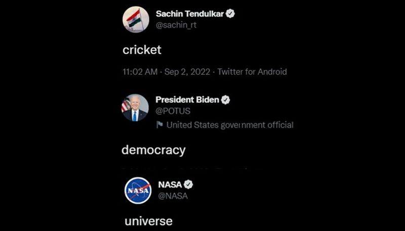Open the Twitter for Android source link
The width and height of the screenshot is (405, 231).
[x=252, y=72]
